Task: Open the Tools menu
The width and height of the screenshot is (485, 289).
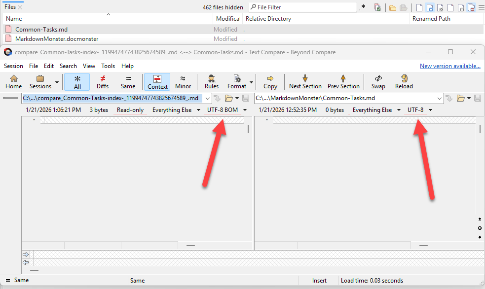Action: (x=108, y=66)
